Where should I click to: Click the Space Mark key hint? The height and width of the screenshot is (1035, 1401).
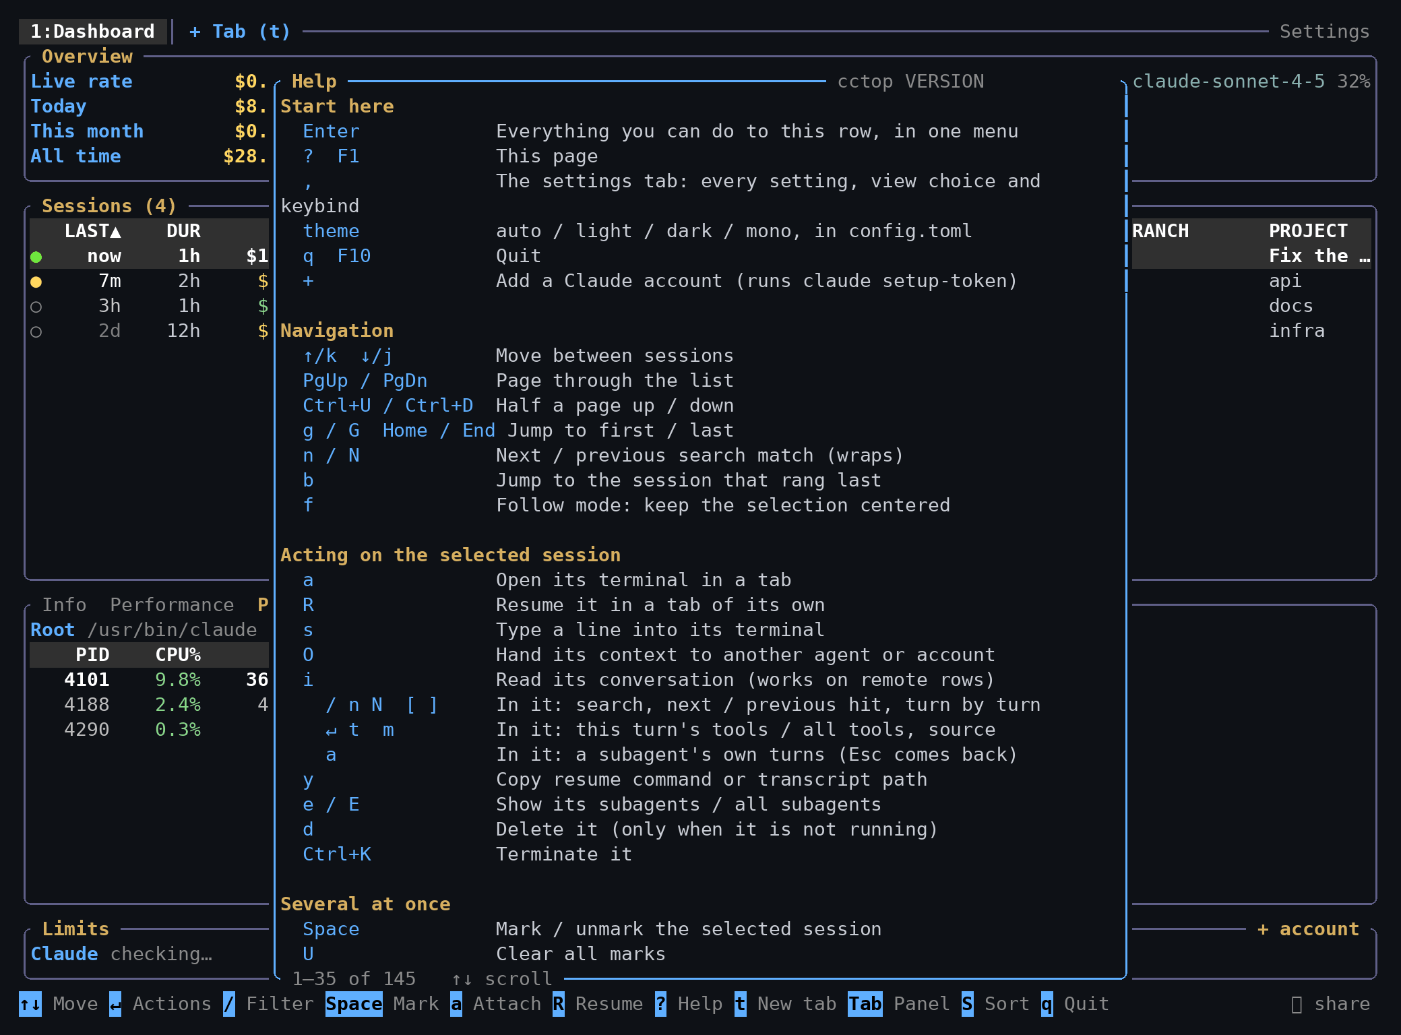[x=382, y=1003]
